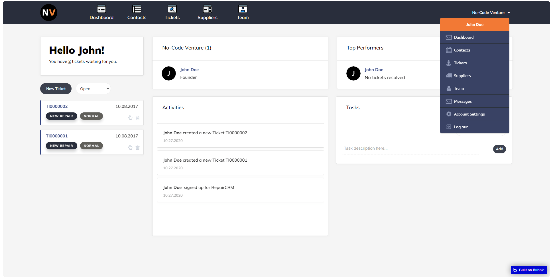
Task: Click the Log out icon in the dropdown menu
Action: pos(449,127)
